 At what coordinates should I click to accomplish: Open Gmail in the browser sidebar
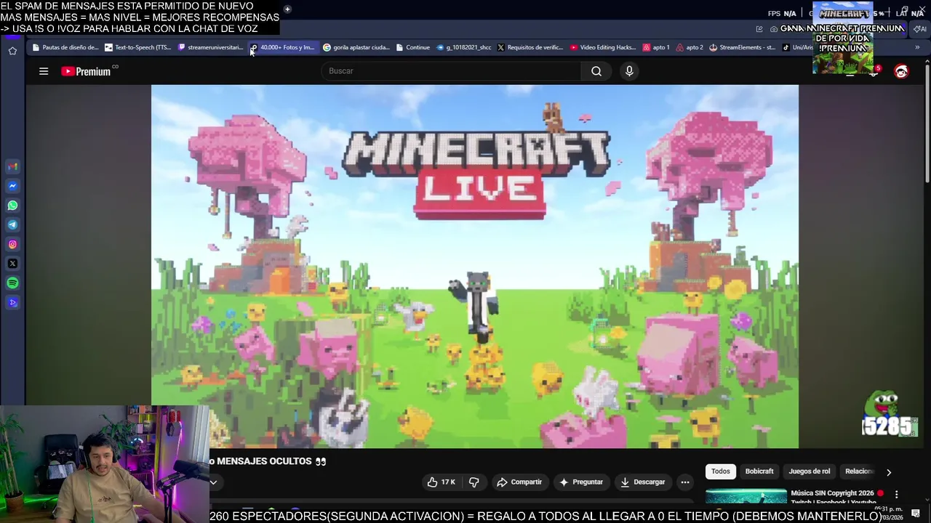pyautogui.click(x=12, y=166)
